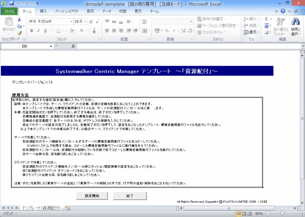Click the Decrease Indent icon

[129, 31]
